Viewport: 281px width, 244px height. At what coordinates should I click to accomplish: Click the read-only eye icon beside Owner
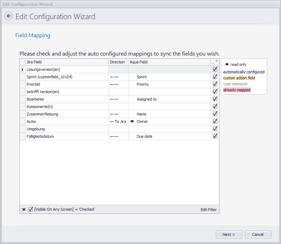point(132,121)
